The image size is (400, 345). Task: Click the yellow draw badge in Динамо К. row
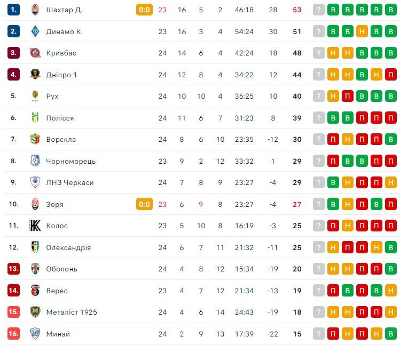[362, 31]
